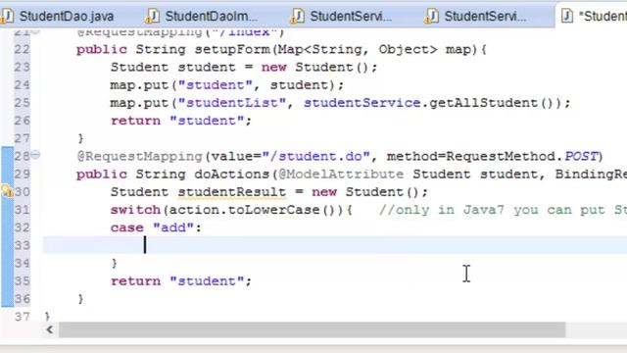Click the closing brace on line 27
The height and width of the screenshot is (353, 627).
coord(80,138)
